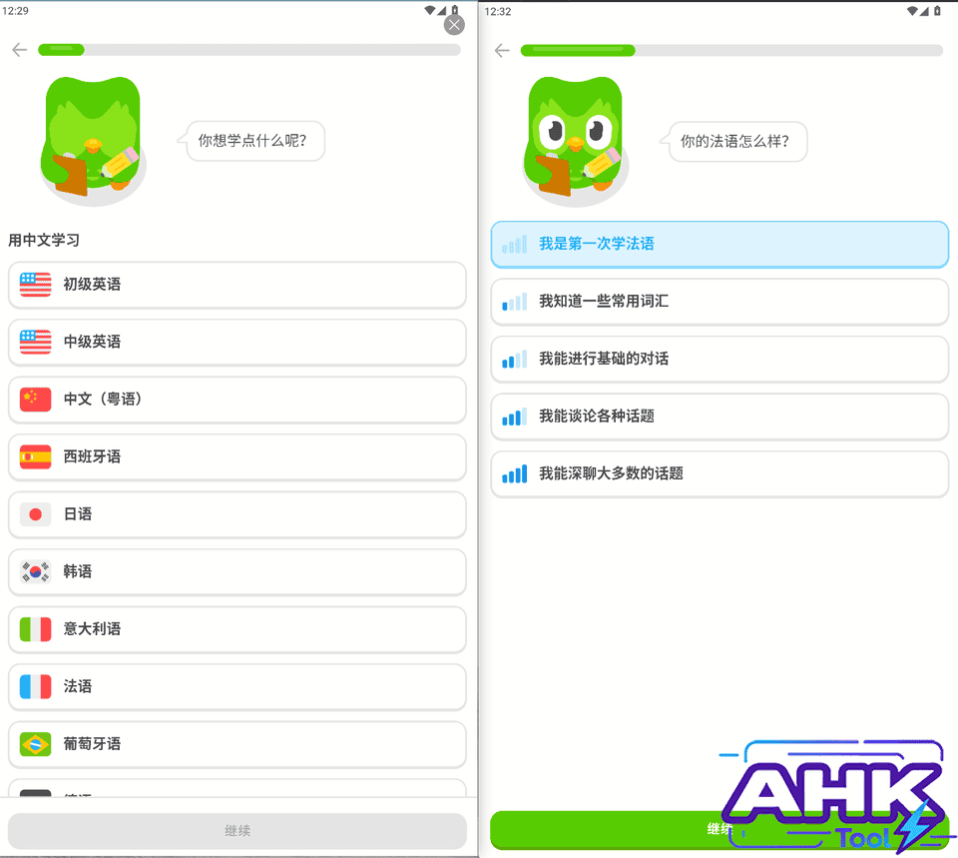Screen dimensions: 958x858
Task: Click the US flag icon beside 初级英语
Action: pos(36,285)
